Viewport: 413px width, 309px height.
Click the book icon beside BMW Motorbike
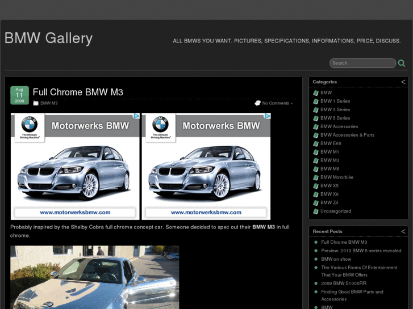[x=316, y=177]
